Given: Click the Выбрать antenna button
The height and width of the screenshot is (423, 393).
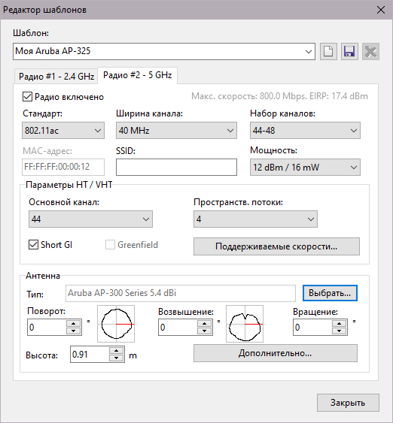Looking at the screenshot, I should [x=330, y=293].
